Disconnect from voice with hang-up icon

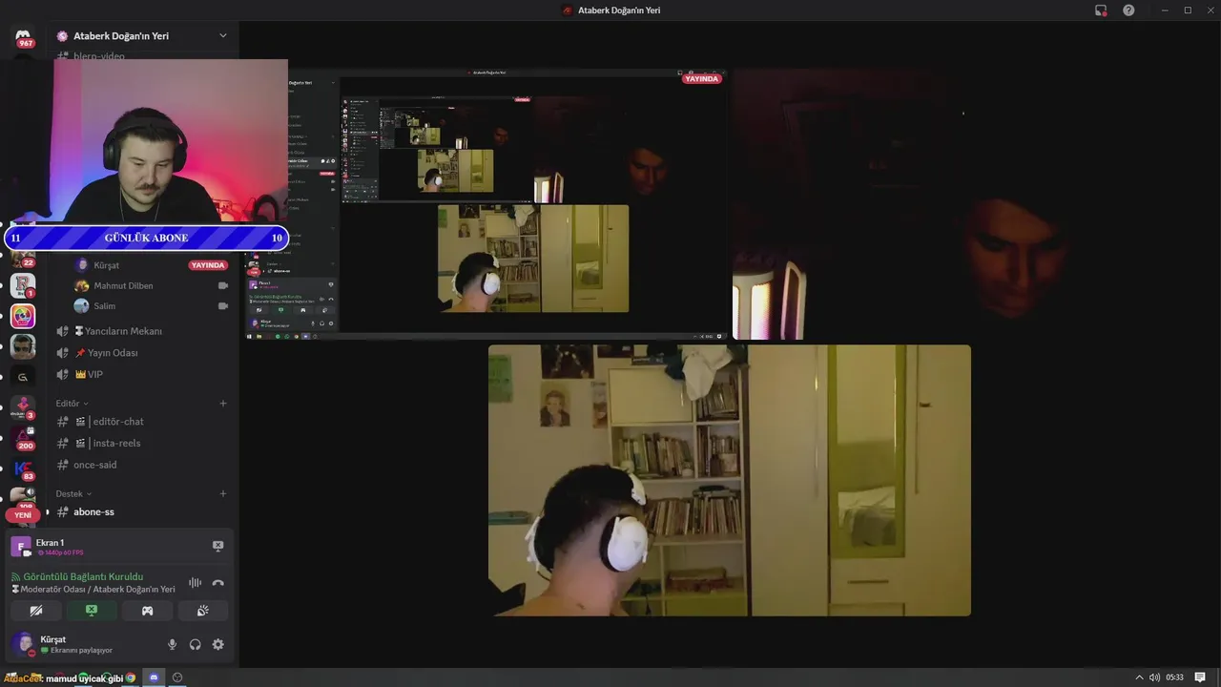tap(217, 583)
